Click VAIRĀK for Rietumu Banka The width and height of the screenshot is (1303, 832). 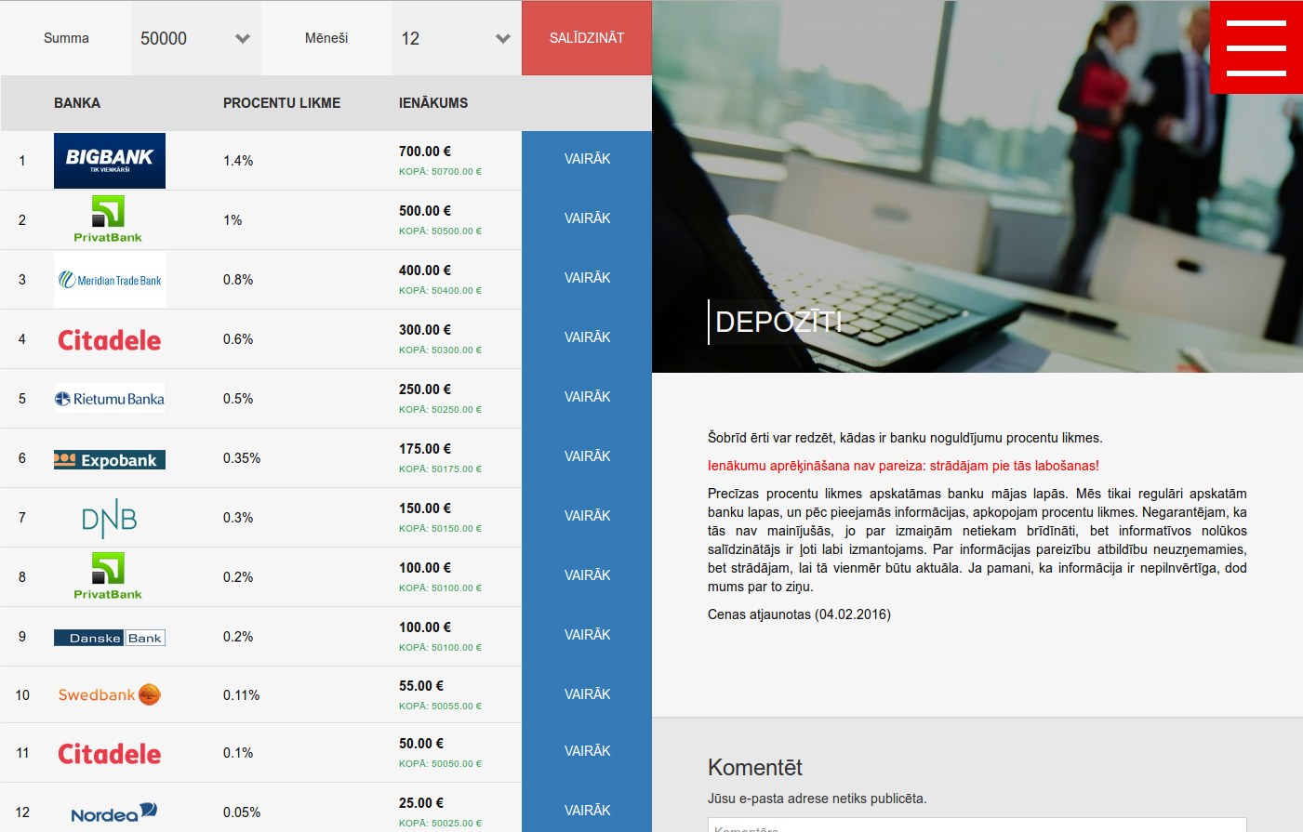tap(587, 398)
